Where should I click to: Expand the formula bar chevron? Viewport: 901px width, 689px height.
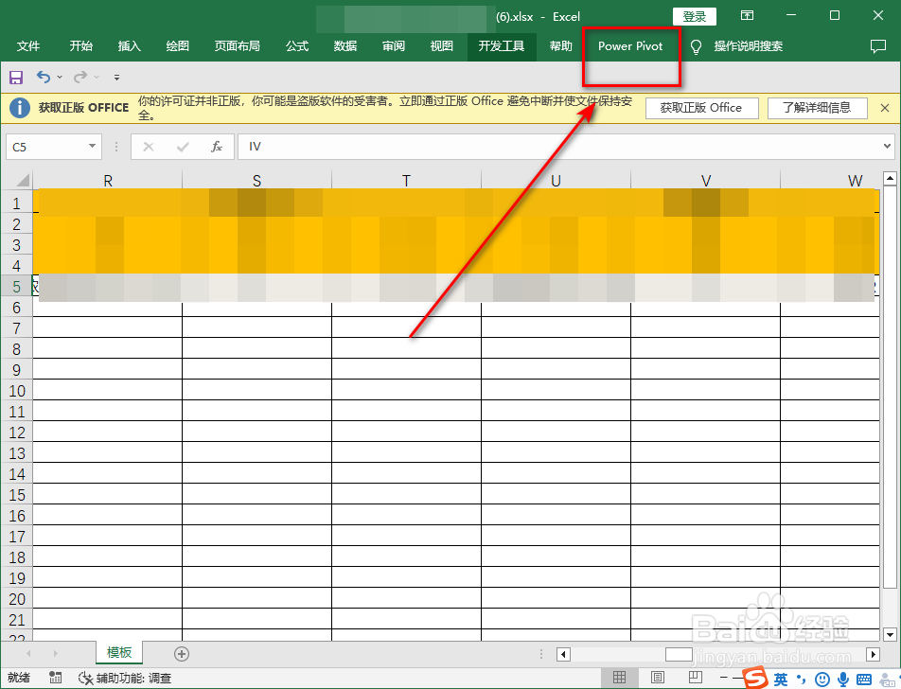[887, 147]
